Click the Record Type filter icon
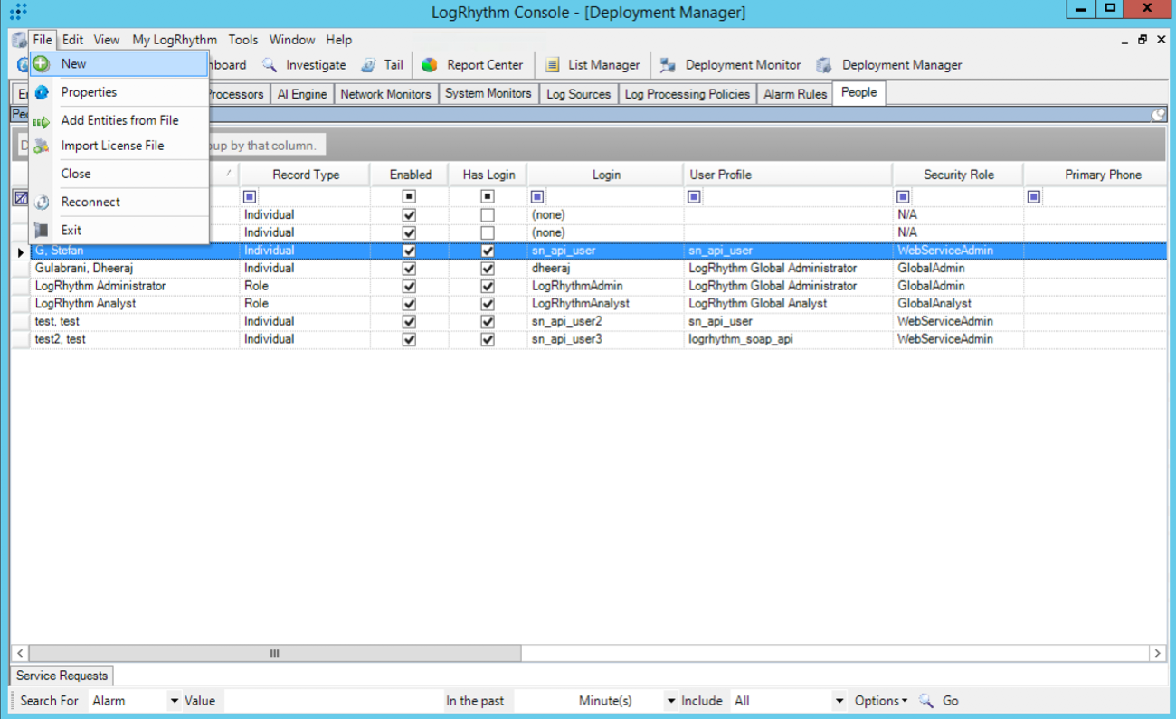Viewport: 1176px width, 719px height. (250, 196)
